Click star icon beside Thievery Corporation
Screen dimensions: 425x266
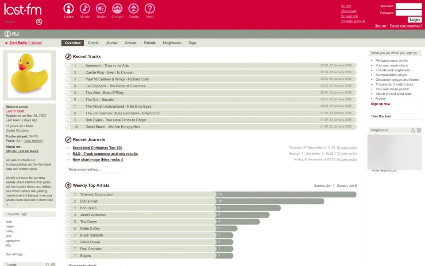pos(68,194)
